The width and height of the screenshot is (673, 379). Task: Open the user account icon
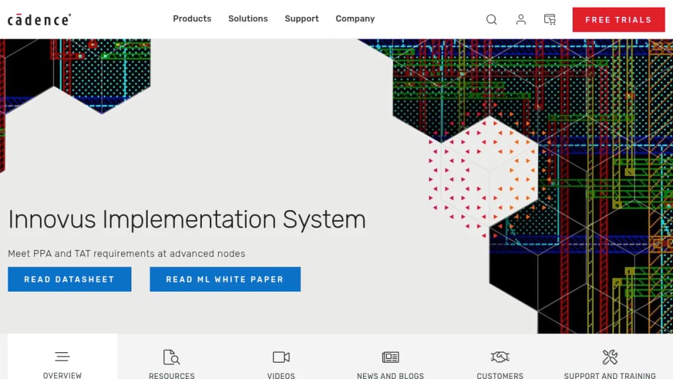(520, 19)
